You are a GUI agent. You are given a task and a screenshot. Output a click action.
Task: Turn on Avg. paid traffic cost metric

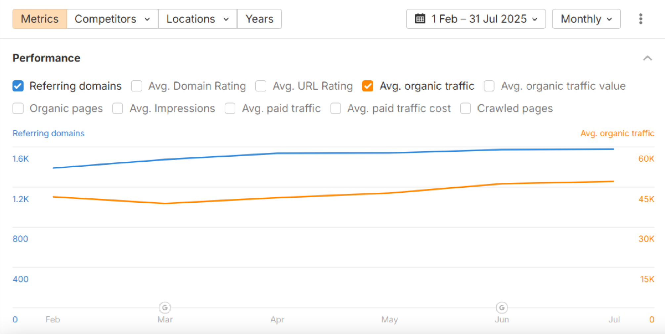coord(335,108)
